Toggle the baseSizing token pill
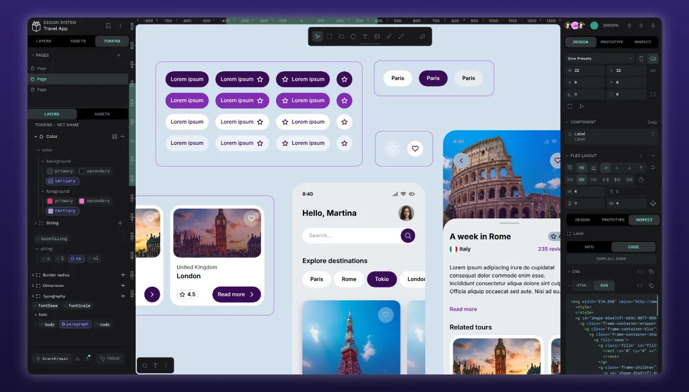689x392 pixels. click(52, 238)
